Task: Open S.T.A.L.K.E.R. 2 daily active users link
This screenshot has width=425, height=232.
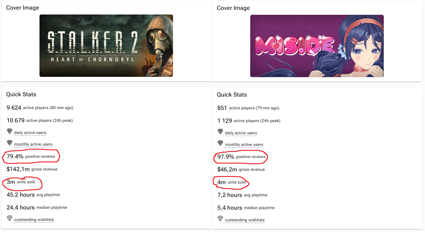Action: [30, 133]
